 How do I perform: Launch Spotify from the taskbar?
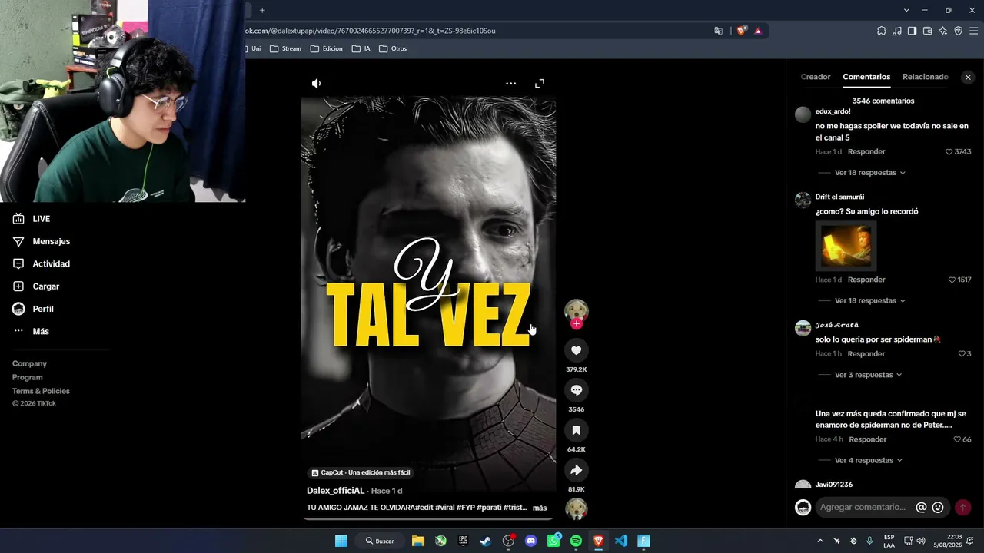click(x=576, y=541)
